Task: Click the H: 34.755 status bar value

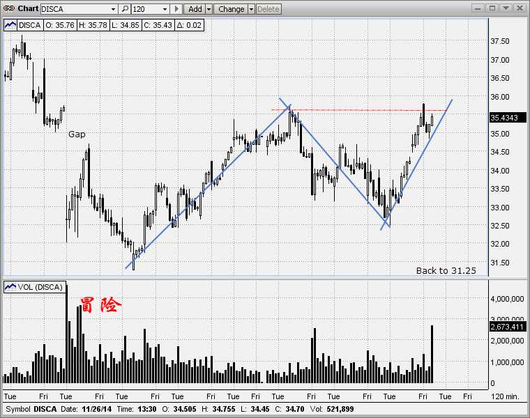Action: coord(218,409)
